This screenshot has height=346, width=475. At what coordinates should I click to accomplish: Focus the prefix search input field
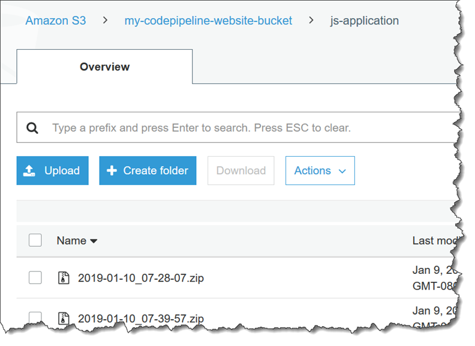240,128
